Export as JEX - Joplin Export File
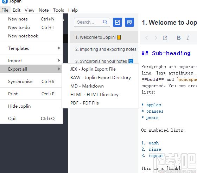Image resolution: width=197 pixels, height=173 pixels. pos(100,69)
